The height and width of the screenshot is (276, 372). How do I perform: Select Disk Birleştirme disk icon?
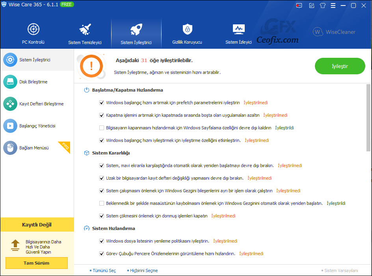click(10, 82)
